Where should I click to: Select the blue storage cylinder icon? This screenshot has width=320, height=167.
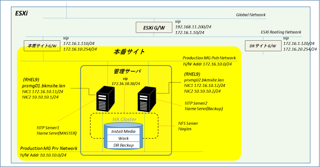(123, 135)
